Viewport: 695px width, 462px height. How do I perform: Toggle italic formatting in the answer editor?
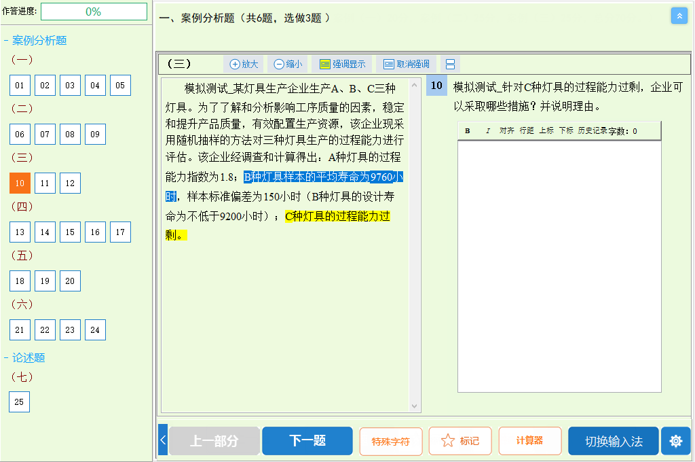[x=487, y=130]
